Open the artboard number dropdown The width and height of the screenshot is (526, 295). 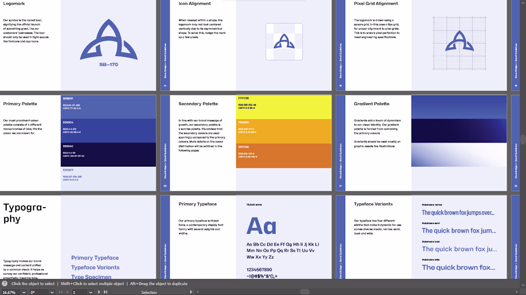click(90, 292)
